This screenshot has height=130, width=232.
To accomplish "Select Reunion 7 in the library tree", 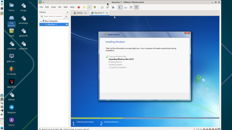I will (52, 25).
